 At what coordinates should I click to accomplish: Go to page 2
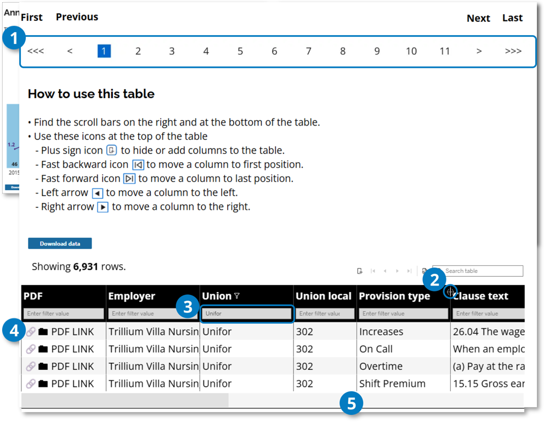138,52
